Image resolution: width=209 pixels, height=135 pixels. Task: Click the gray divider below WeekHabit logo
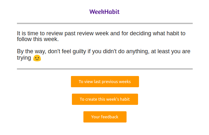tap(105, 23)
